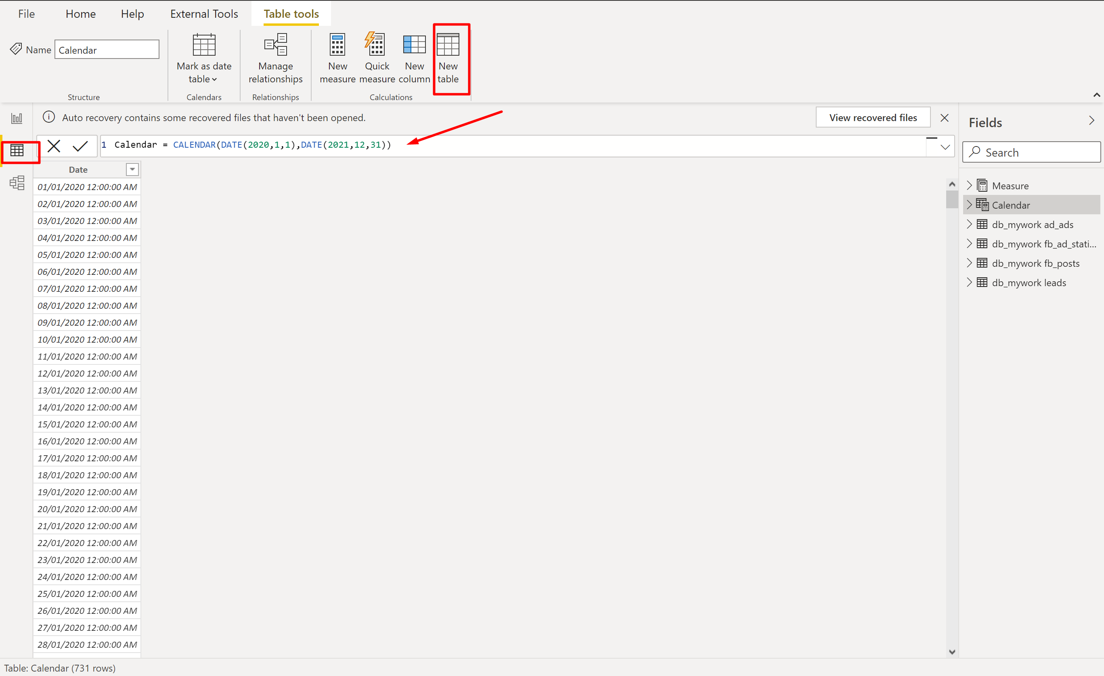The width and height of the screenshot is (1104, 676).
Task: Click the Search magnifier icon in Fields
Action: tap(974, 152)
